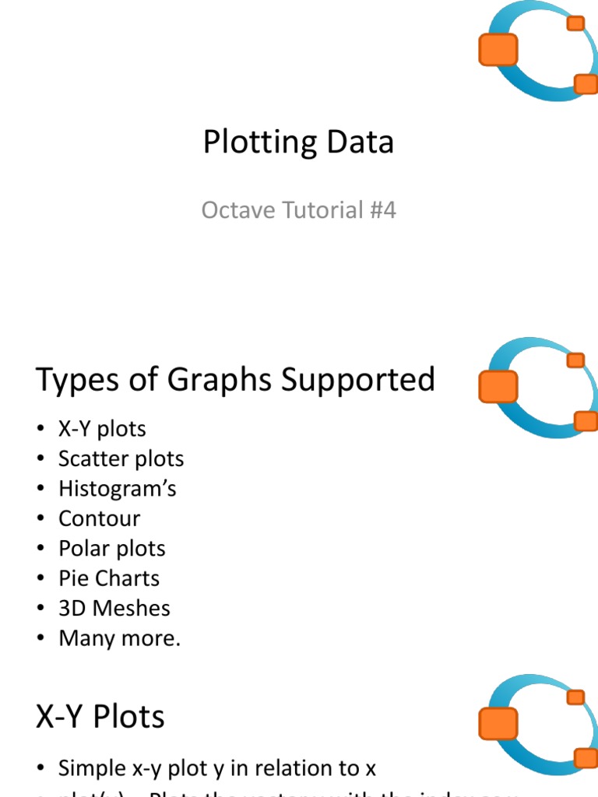Select the Polar plots bullet item

point(112,549)
